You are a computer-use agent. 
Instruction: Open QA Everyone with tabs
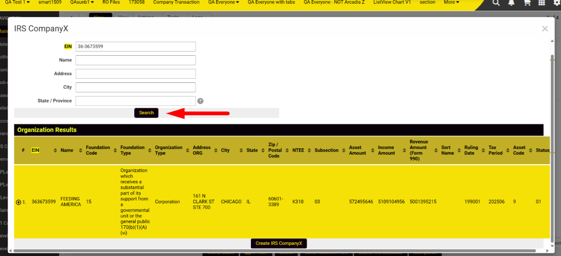click(271, 2)
